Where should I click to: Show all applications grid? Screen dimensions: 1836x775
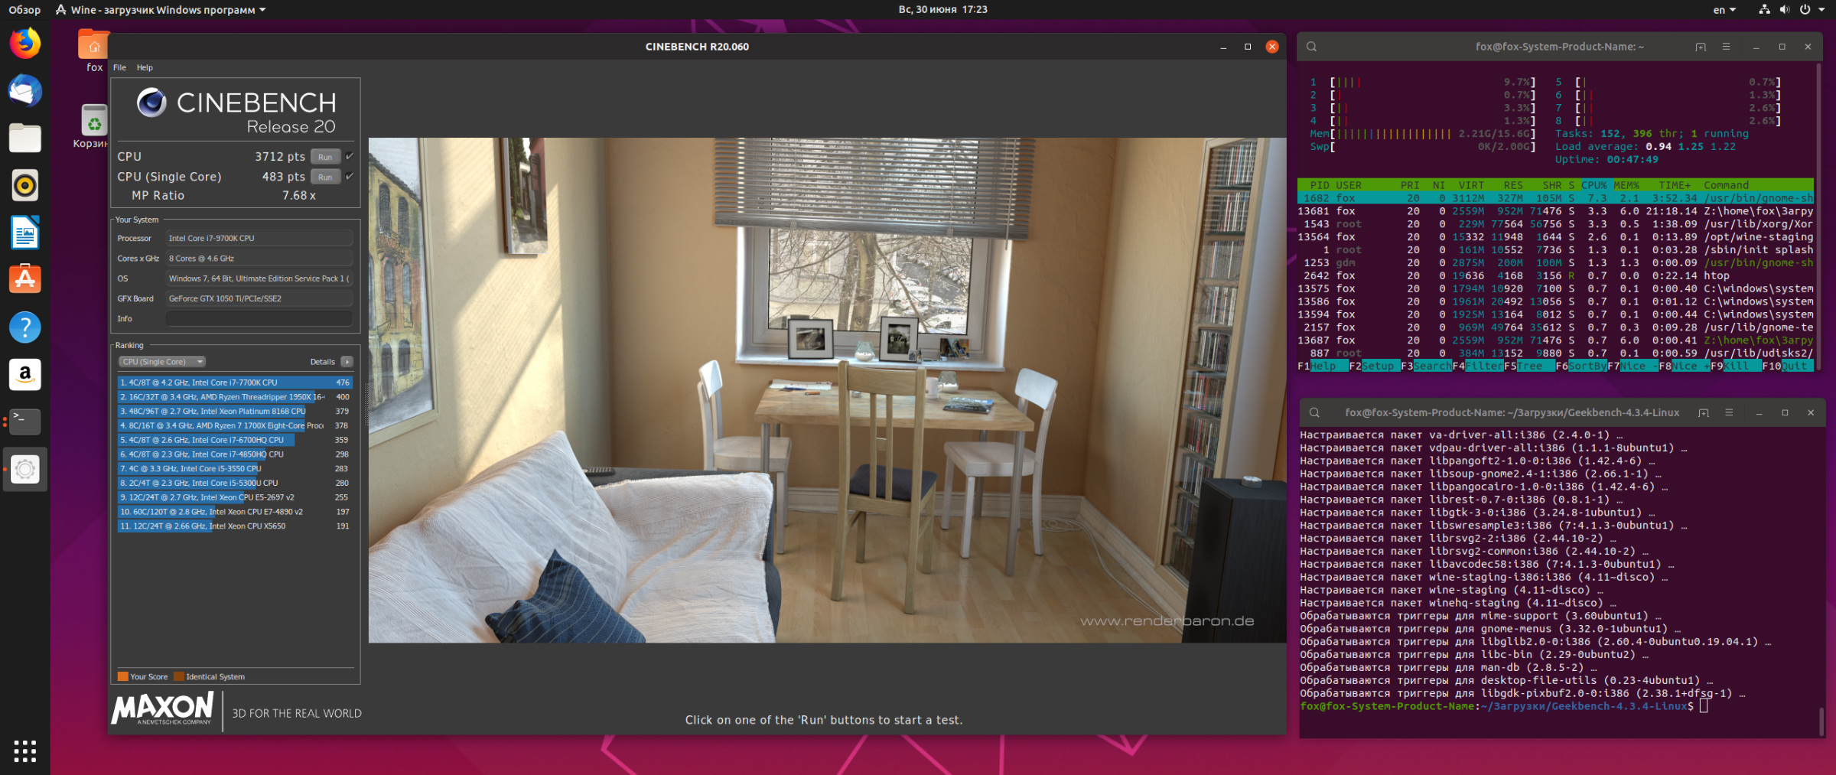click(25, 751)
